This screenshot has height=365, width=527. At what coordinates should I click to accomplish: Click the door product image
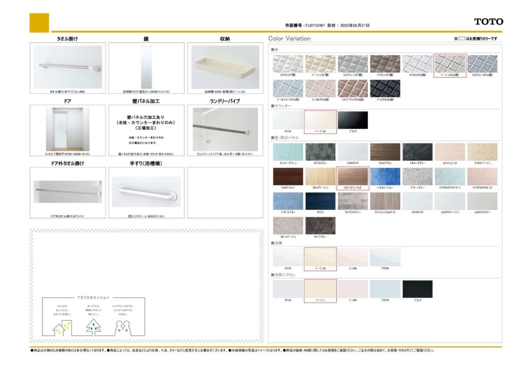click(67, 129)
